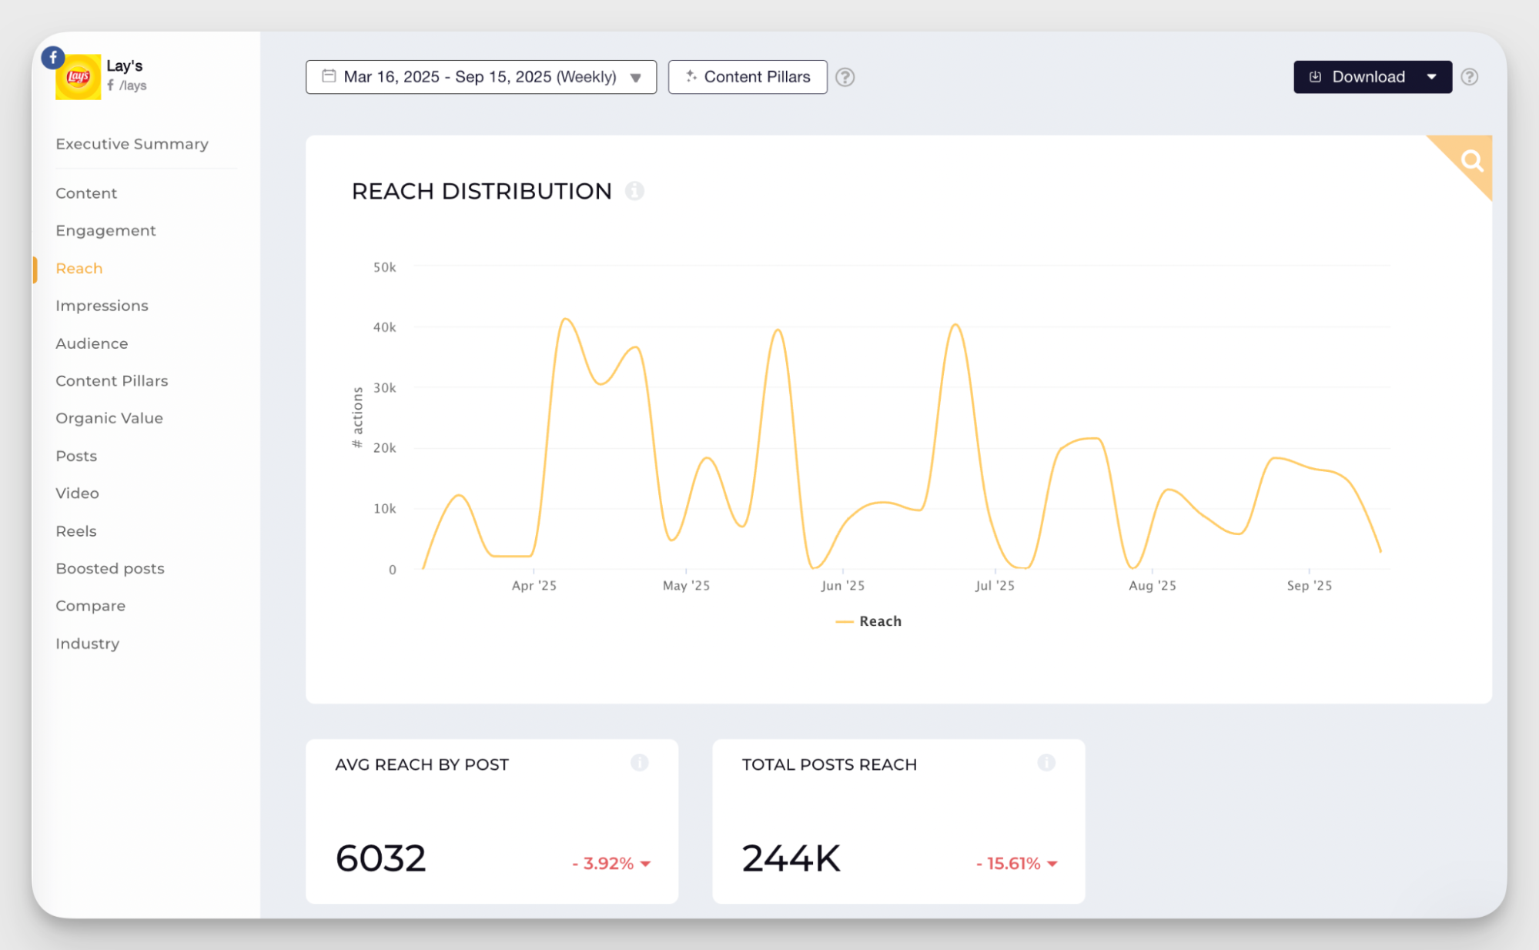Viewport: 1539px width, 950px height.
Task: Open the info icon on Avg Reach by Post
Action: (x=638, y=763)
